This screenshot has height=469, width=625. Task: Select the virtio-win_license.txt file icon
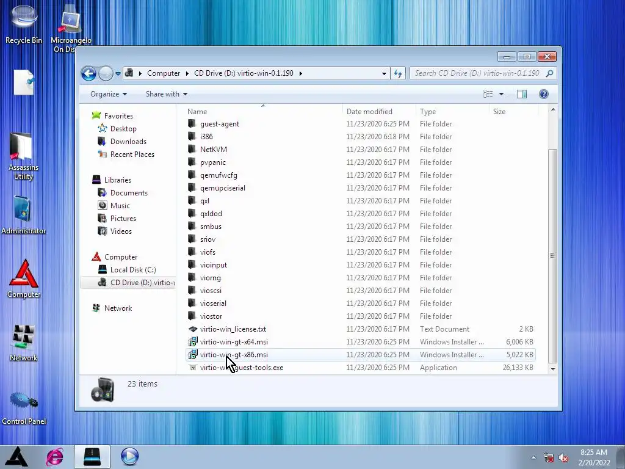point(192,329)
